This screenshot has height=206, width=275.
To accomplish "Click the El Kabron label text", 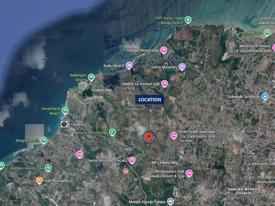I will click(x=77, y=124).
